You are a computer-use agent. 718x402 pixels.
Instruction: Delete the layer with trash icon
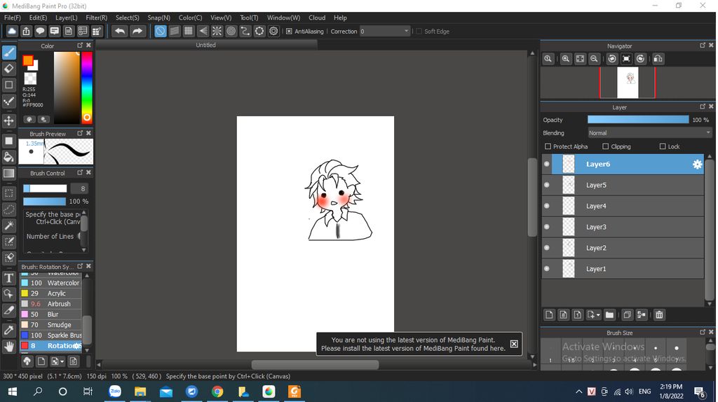point(659,314)
